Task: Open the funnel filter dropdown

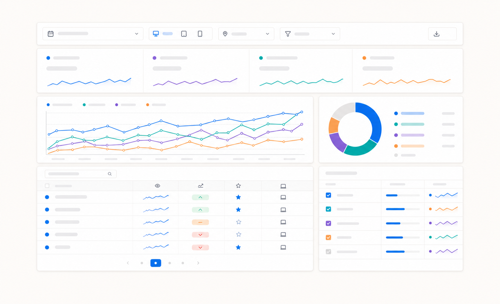Action: [310, 34]
